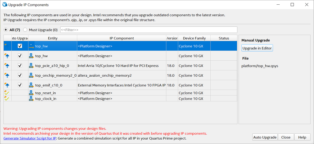Click the Upgrade in Editor button
Screen dimensions: 314x144
pyautogui.click(x=257, y=48)
